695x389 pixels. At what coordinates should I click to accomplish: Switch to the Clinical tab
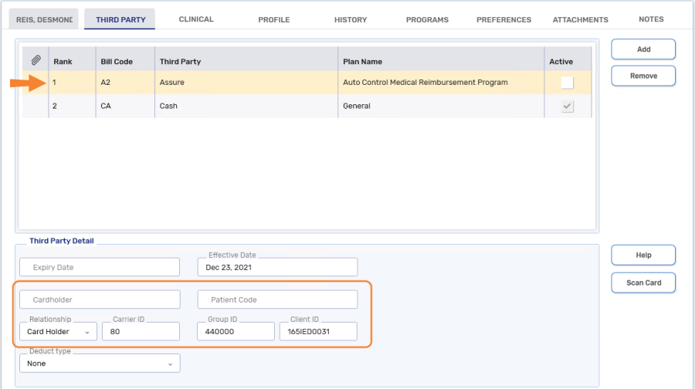(196, 19)
